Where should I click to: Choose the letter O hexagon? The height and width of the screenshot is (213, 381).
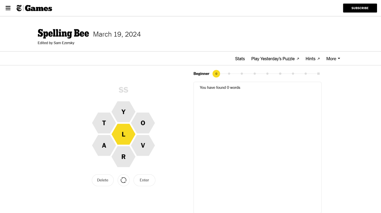point(143,123)
